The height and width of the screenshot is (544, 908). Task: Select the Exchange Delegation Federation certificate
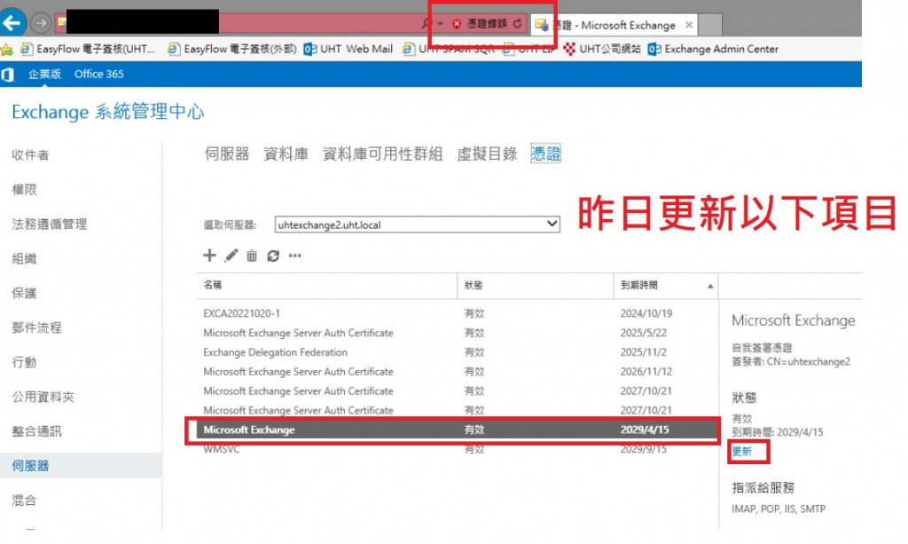(458, 352)
